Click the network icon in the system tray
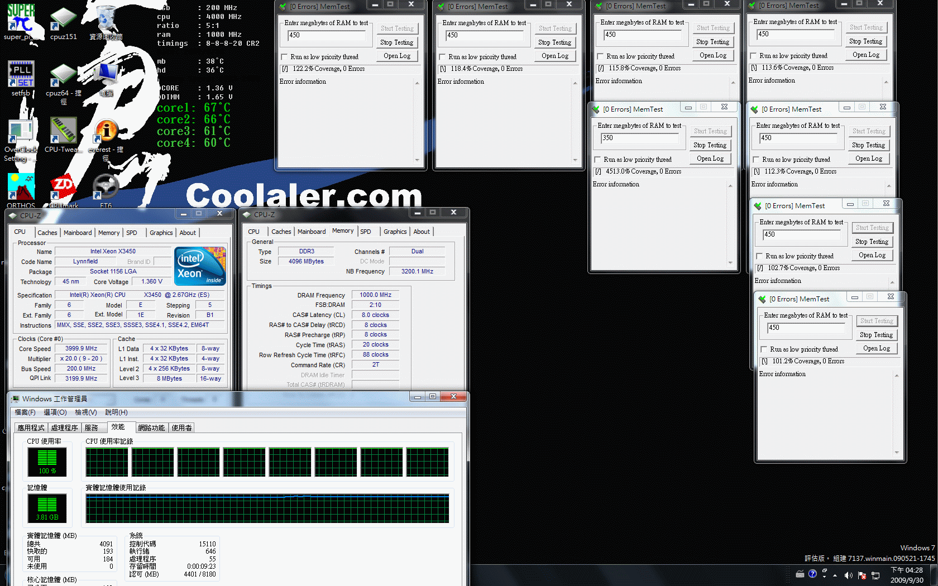 click(x=875, y=575)
